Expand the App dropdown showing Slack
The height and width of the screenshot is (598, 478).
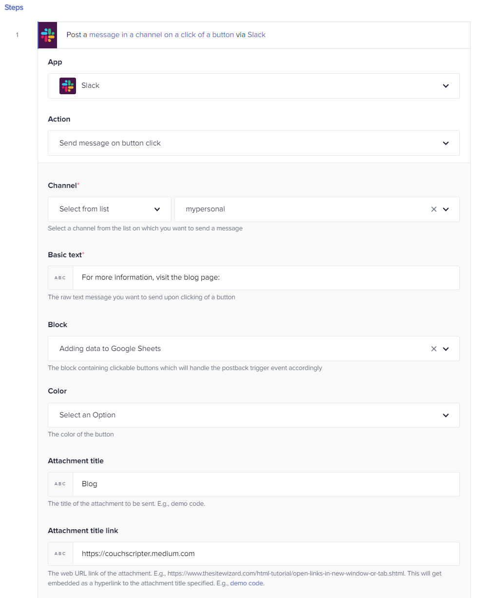[x=445, y=86]
